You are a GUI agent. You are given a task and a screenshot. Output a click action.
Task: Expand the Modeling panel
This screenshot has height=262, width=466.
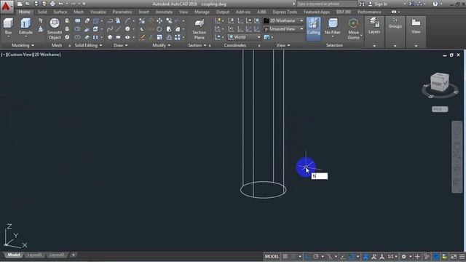point(23,45)
